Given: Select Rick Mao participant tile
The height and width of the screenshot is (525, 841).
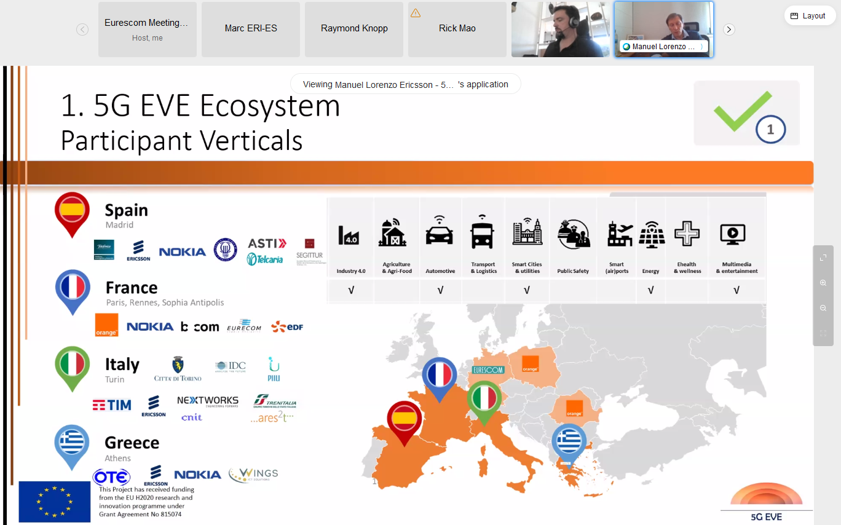Looking at the screenshot, I should 457,29.
